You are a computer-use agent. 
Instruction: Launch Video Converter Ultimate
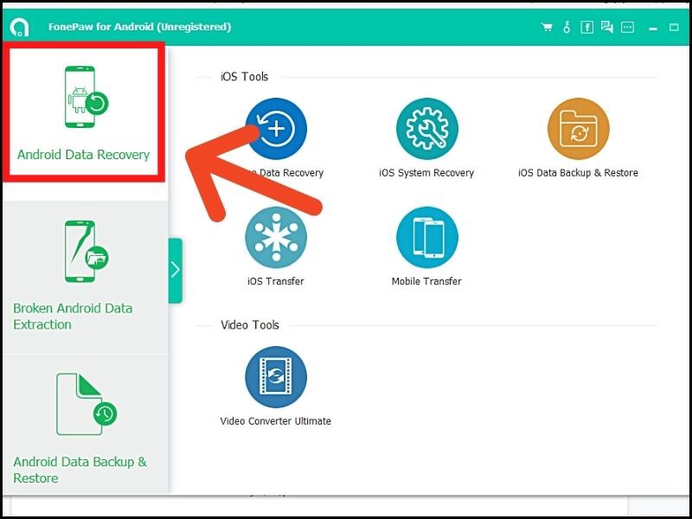click(x=276, y=376)
